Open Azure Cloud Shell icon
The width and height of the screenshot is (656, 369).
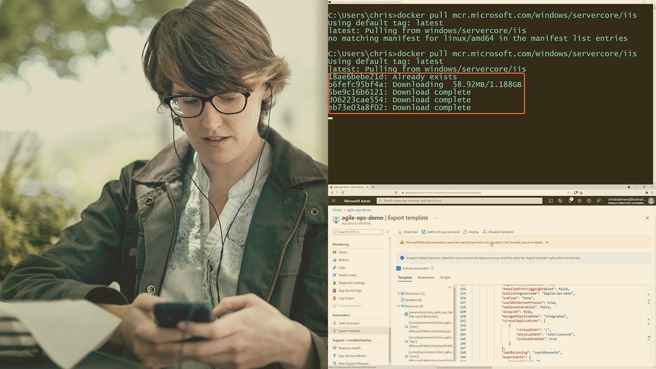(x=551, y=201)
